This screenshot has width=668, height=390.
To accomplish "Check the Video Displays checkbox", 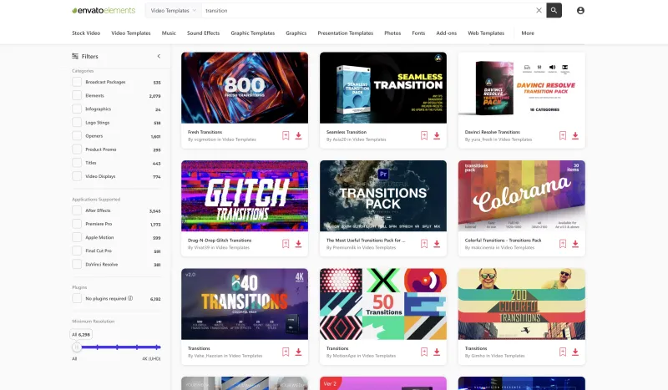I will 77,176.
